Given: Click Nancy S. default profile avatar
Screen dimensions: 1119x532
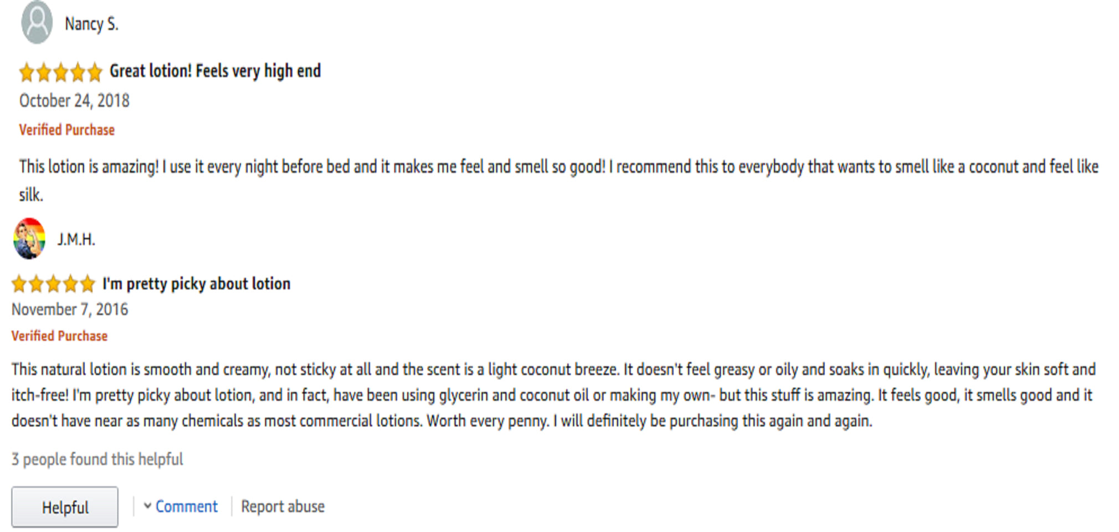Looking at the screenshot, I should [37, 22].
